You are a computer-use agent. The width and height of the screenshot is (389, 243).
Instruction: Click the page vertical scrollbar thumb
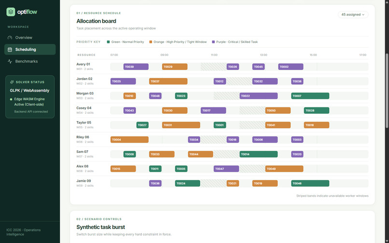pos(387,91)
